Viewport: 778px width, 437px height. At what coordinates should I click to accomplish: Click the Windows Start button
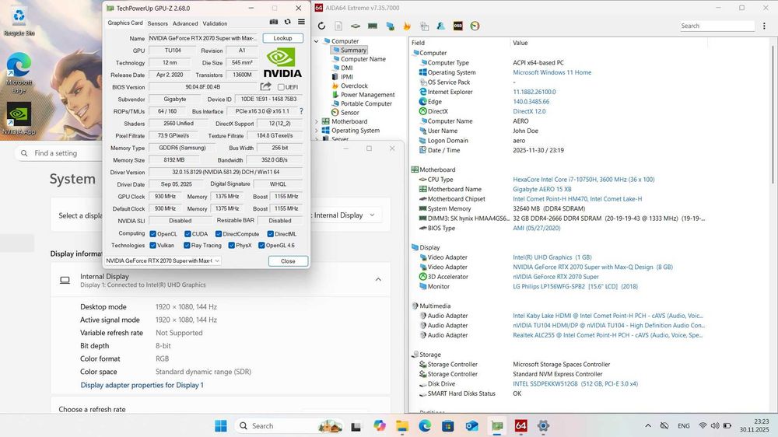click(x=221, y=425)
